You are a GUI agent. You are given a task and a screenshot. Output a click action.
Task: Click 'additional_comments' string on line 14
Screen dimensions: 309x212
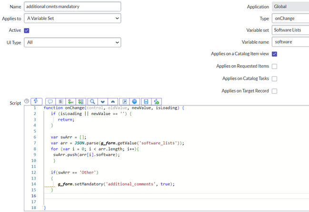coord(130,184)
